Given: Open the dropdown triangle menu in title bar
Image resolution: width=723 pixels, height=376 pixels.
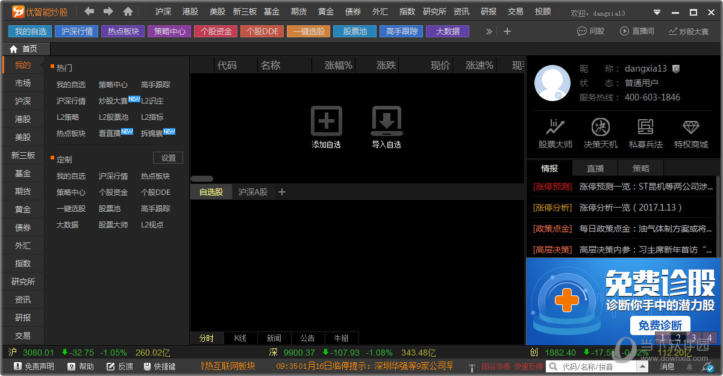Looking at the screenshot, I should [x=657, y=12].
